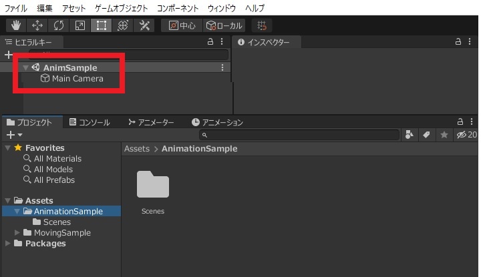Screen dimensions: 481x277
Task: Open AnimSample scene options menu
Action: [222, 67]
